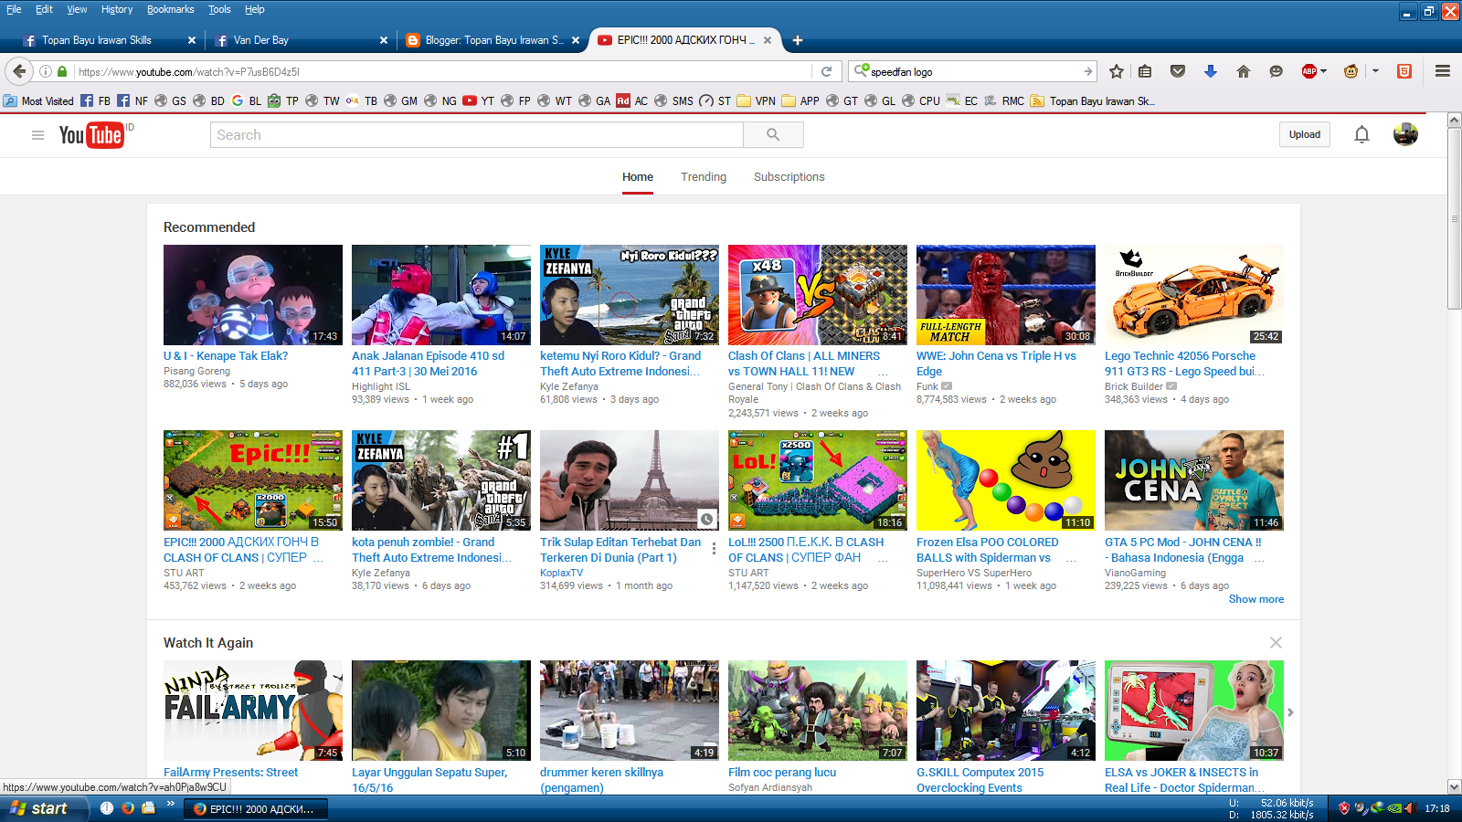Viewport: 1462px width, 822px height.
Task: Open the Bookmarks menu
Action: pyautogui.click(x=170, y=9)
